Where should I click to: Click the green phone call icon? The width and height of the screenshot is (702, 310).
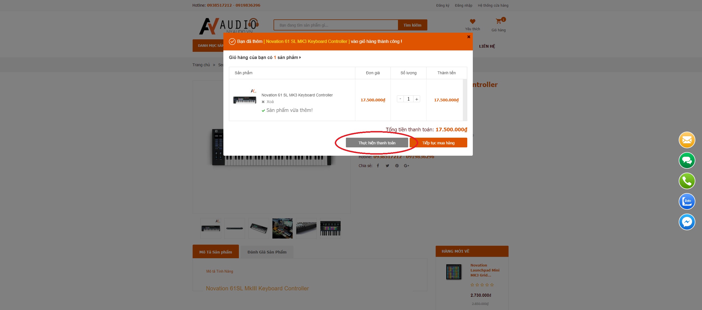(x=687, y=181)
